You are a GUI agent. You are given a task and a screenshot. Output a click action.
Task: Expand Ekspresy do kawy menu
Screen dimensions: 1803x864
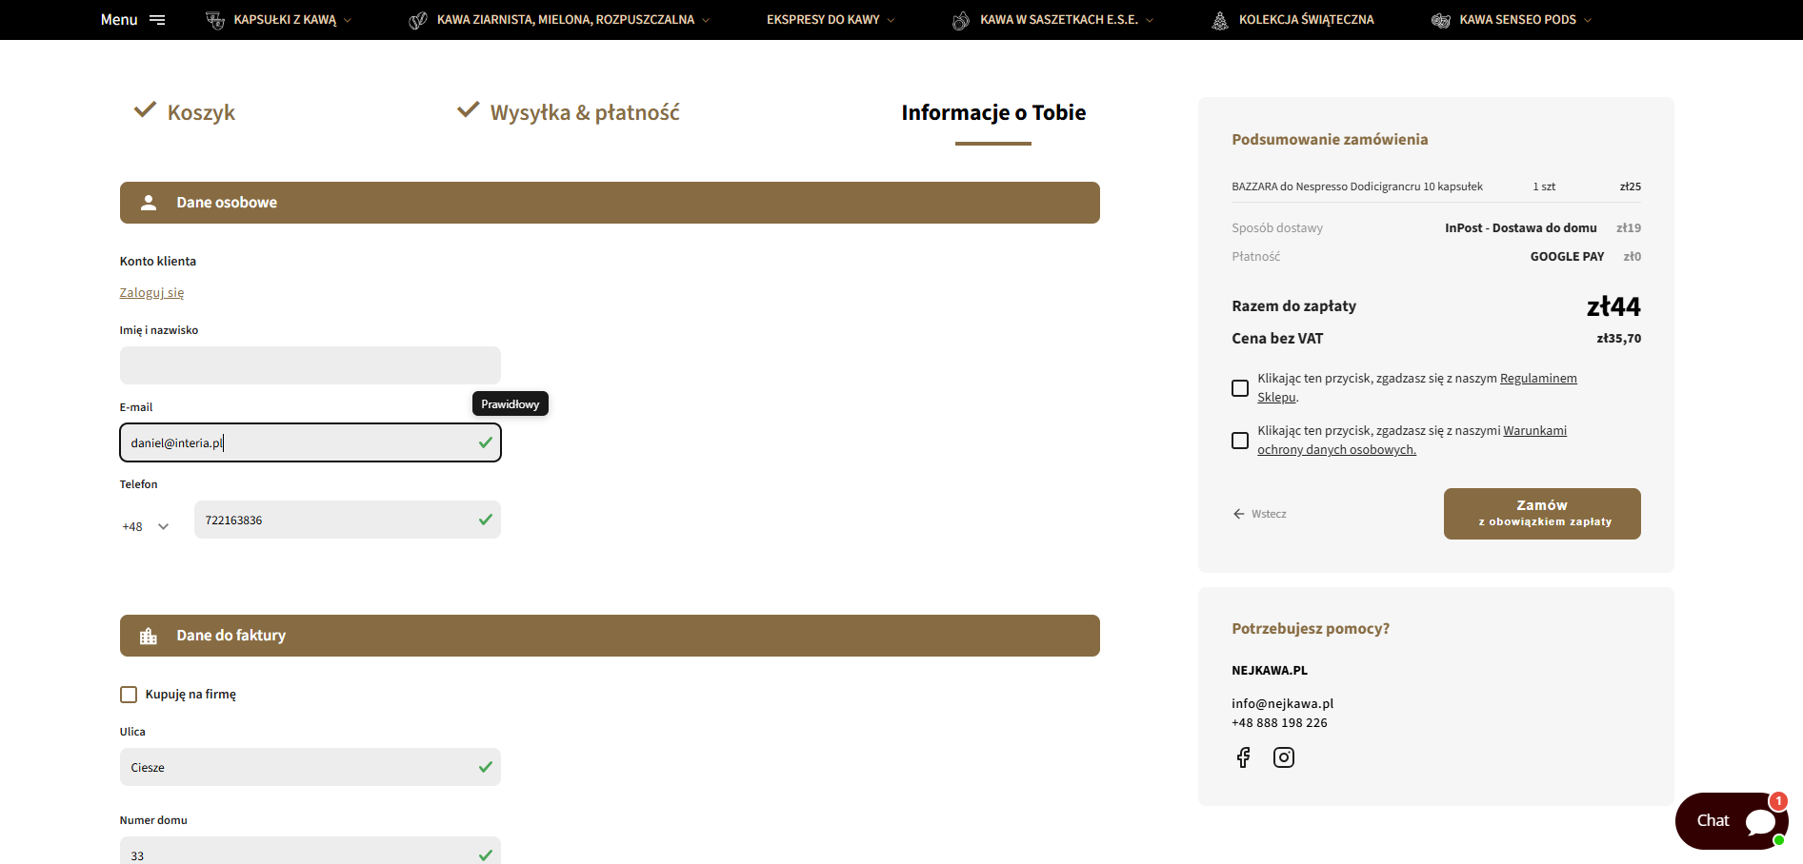coord(830,20)
